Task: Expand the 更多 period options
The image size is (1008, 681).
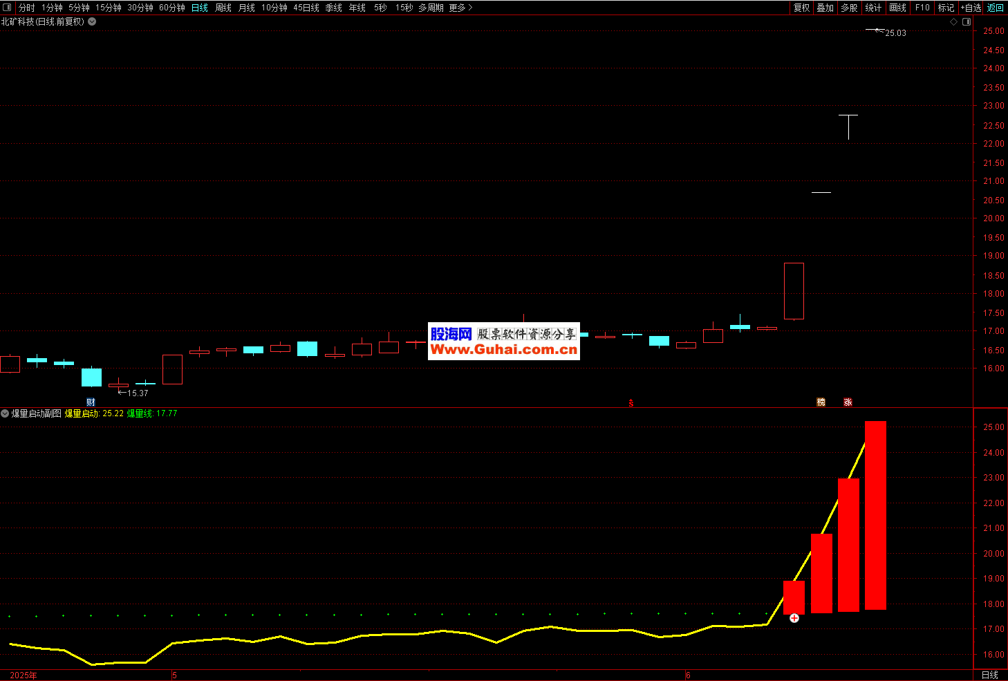Action: pyautogui.click(x=460, y=8)
